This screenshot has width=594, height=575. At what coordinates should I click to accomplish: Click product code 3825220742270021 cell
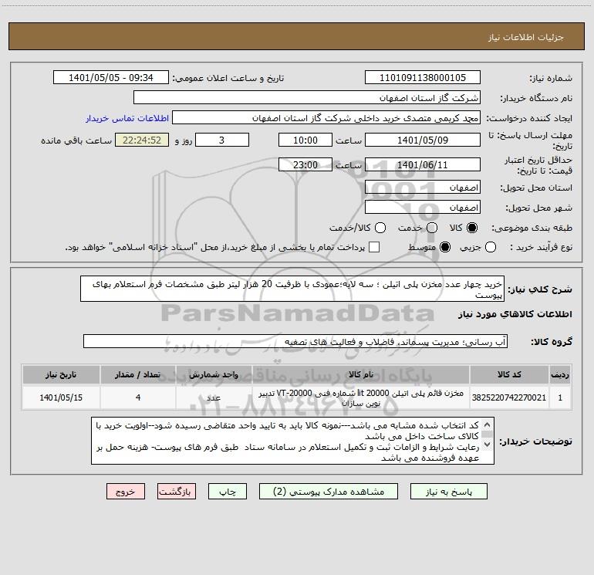pos(509,397)
